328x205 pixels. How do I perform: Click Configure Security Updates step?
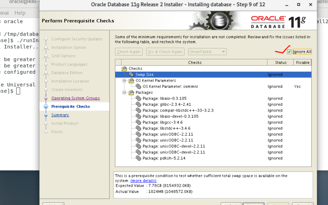[x=77, y=39]
